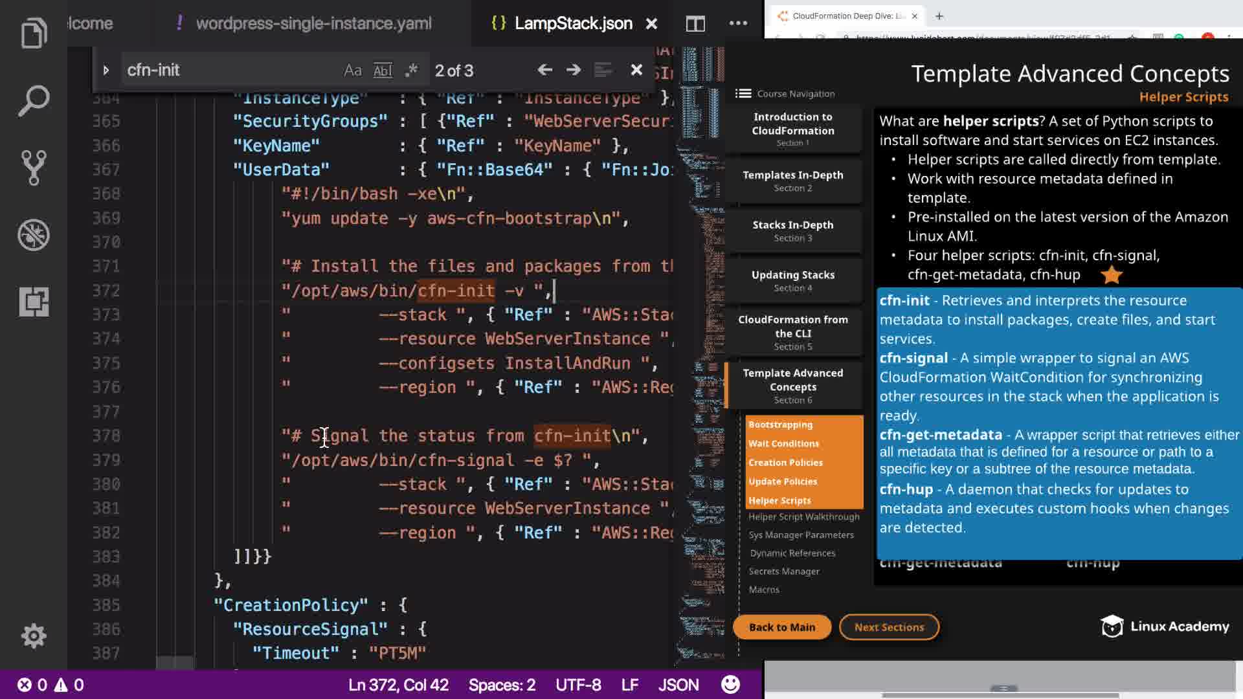The image size is (1243, 699).
Task: Click the smiley feedback icon
Action: 730,685
